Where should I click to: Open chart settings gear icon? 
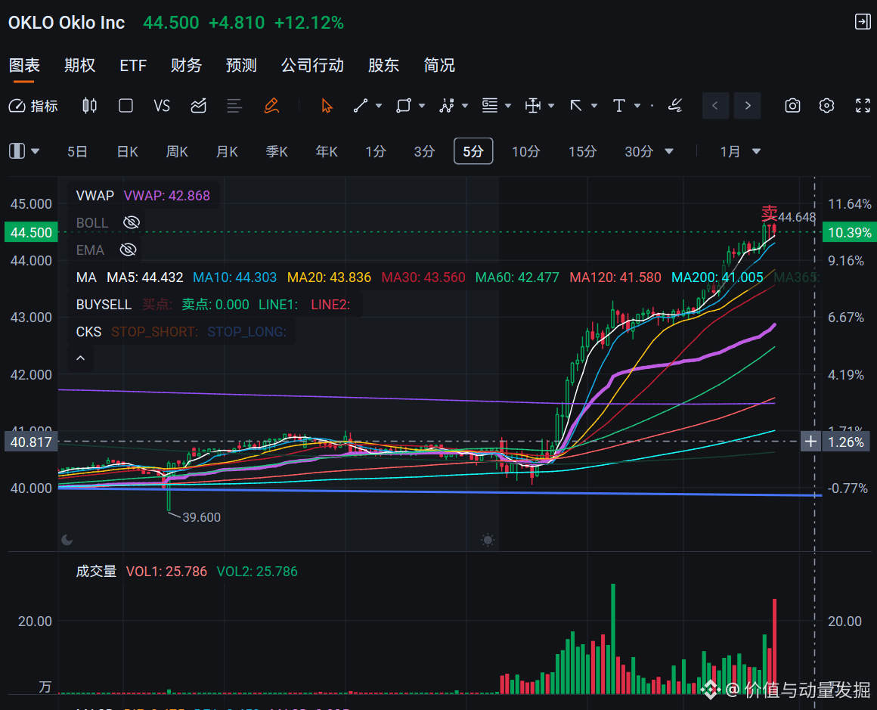[x=826, y=106]
